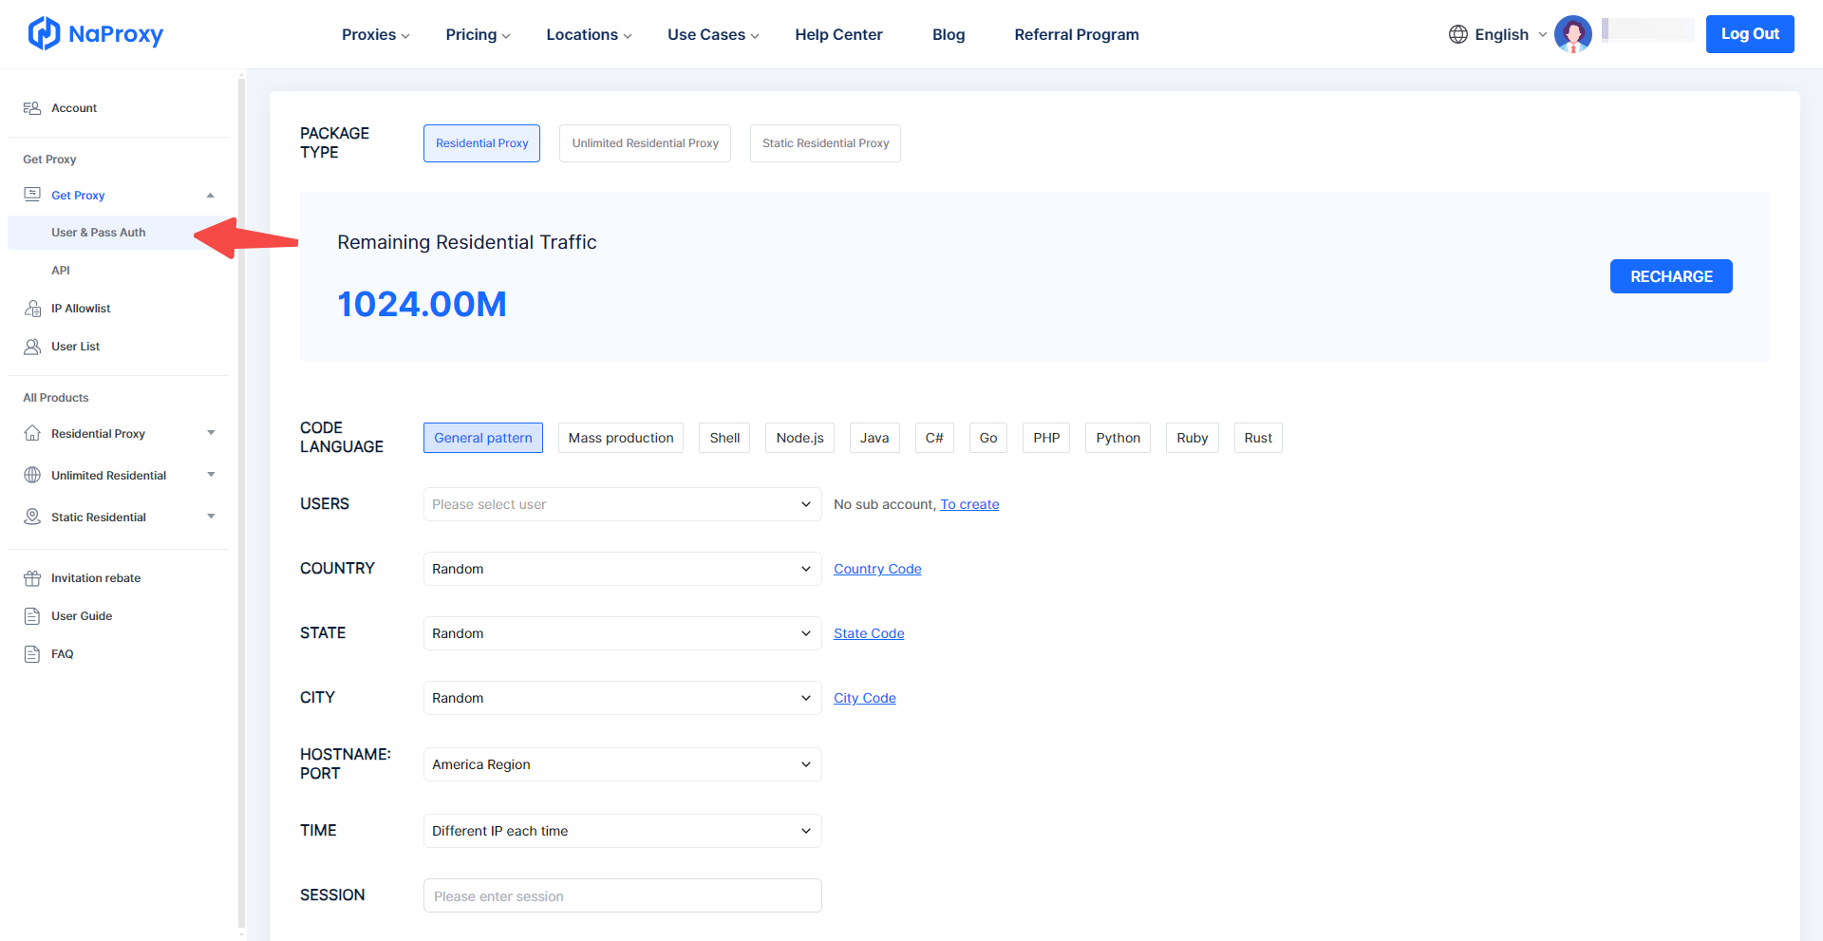Screen dimensions: 1823x941
Task: Click the user avatar in header
Action: click(1572, 35)
